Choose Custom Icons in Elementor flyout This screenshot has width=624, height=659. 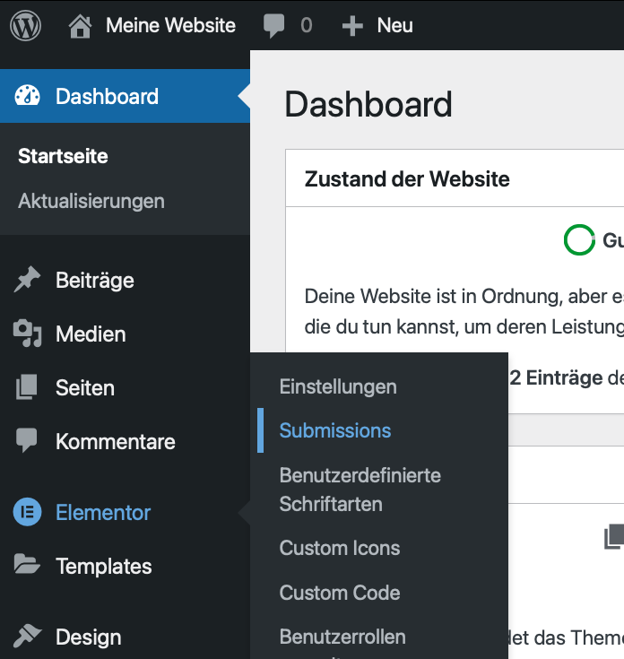340,548
